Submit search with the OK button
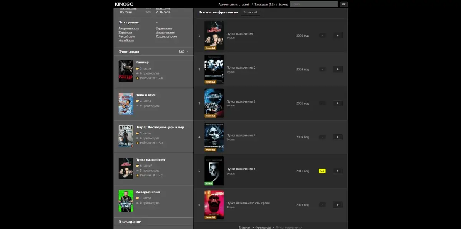The width and height of the screenshot is (461, 229). point(343,4)
